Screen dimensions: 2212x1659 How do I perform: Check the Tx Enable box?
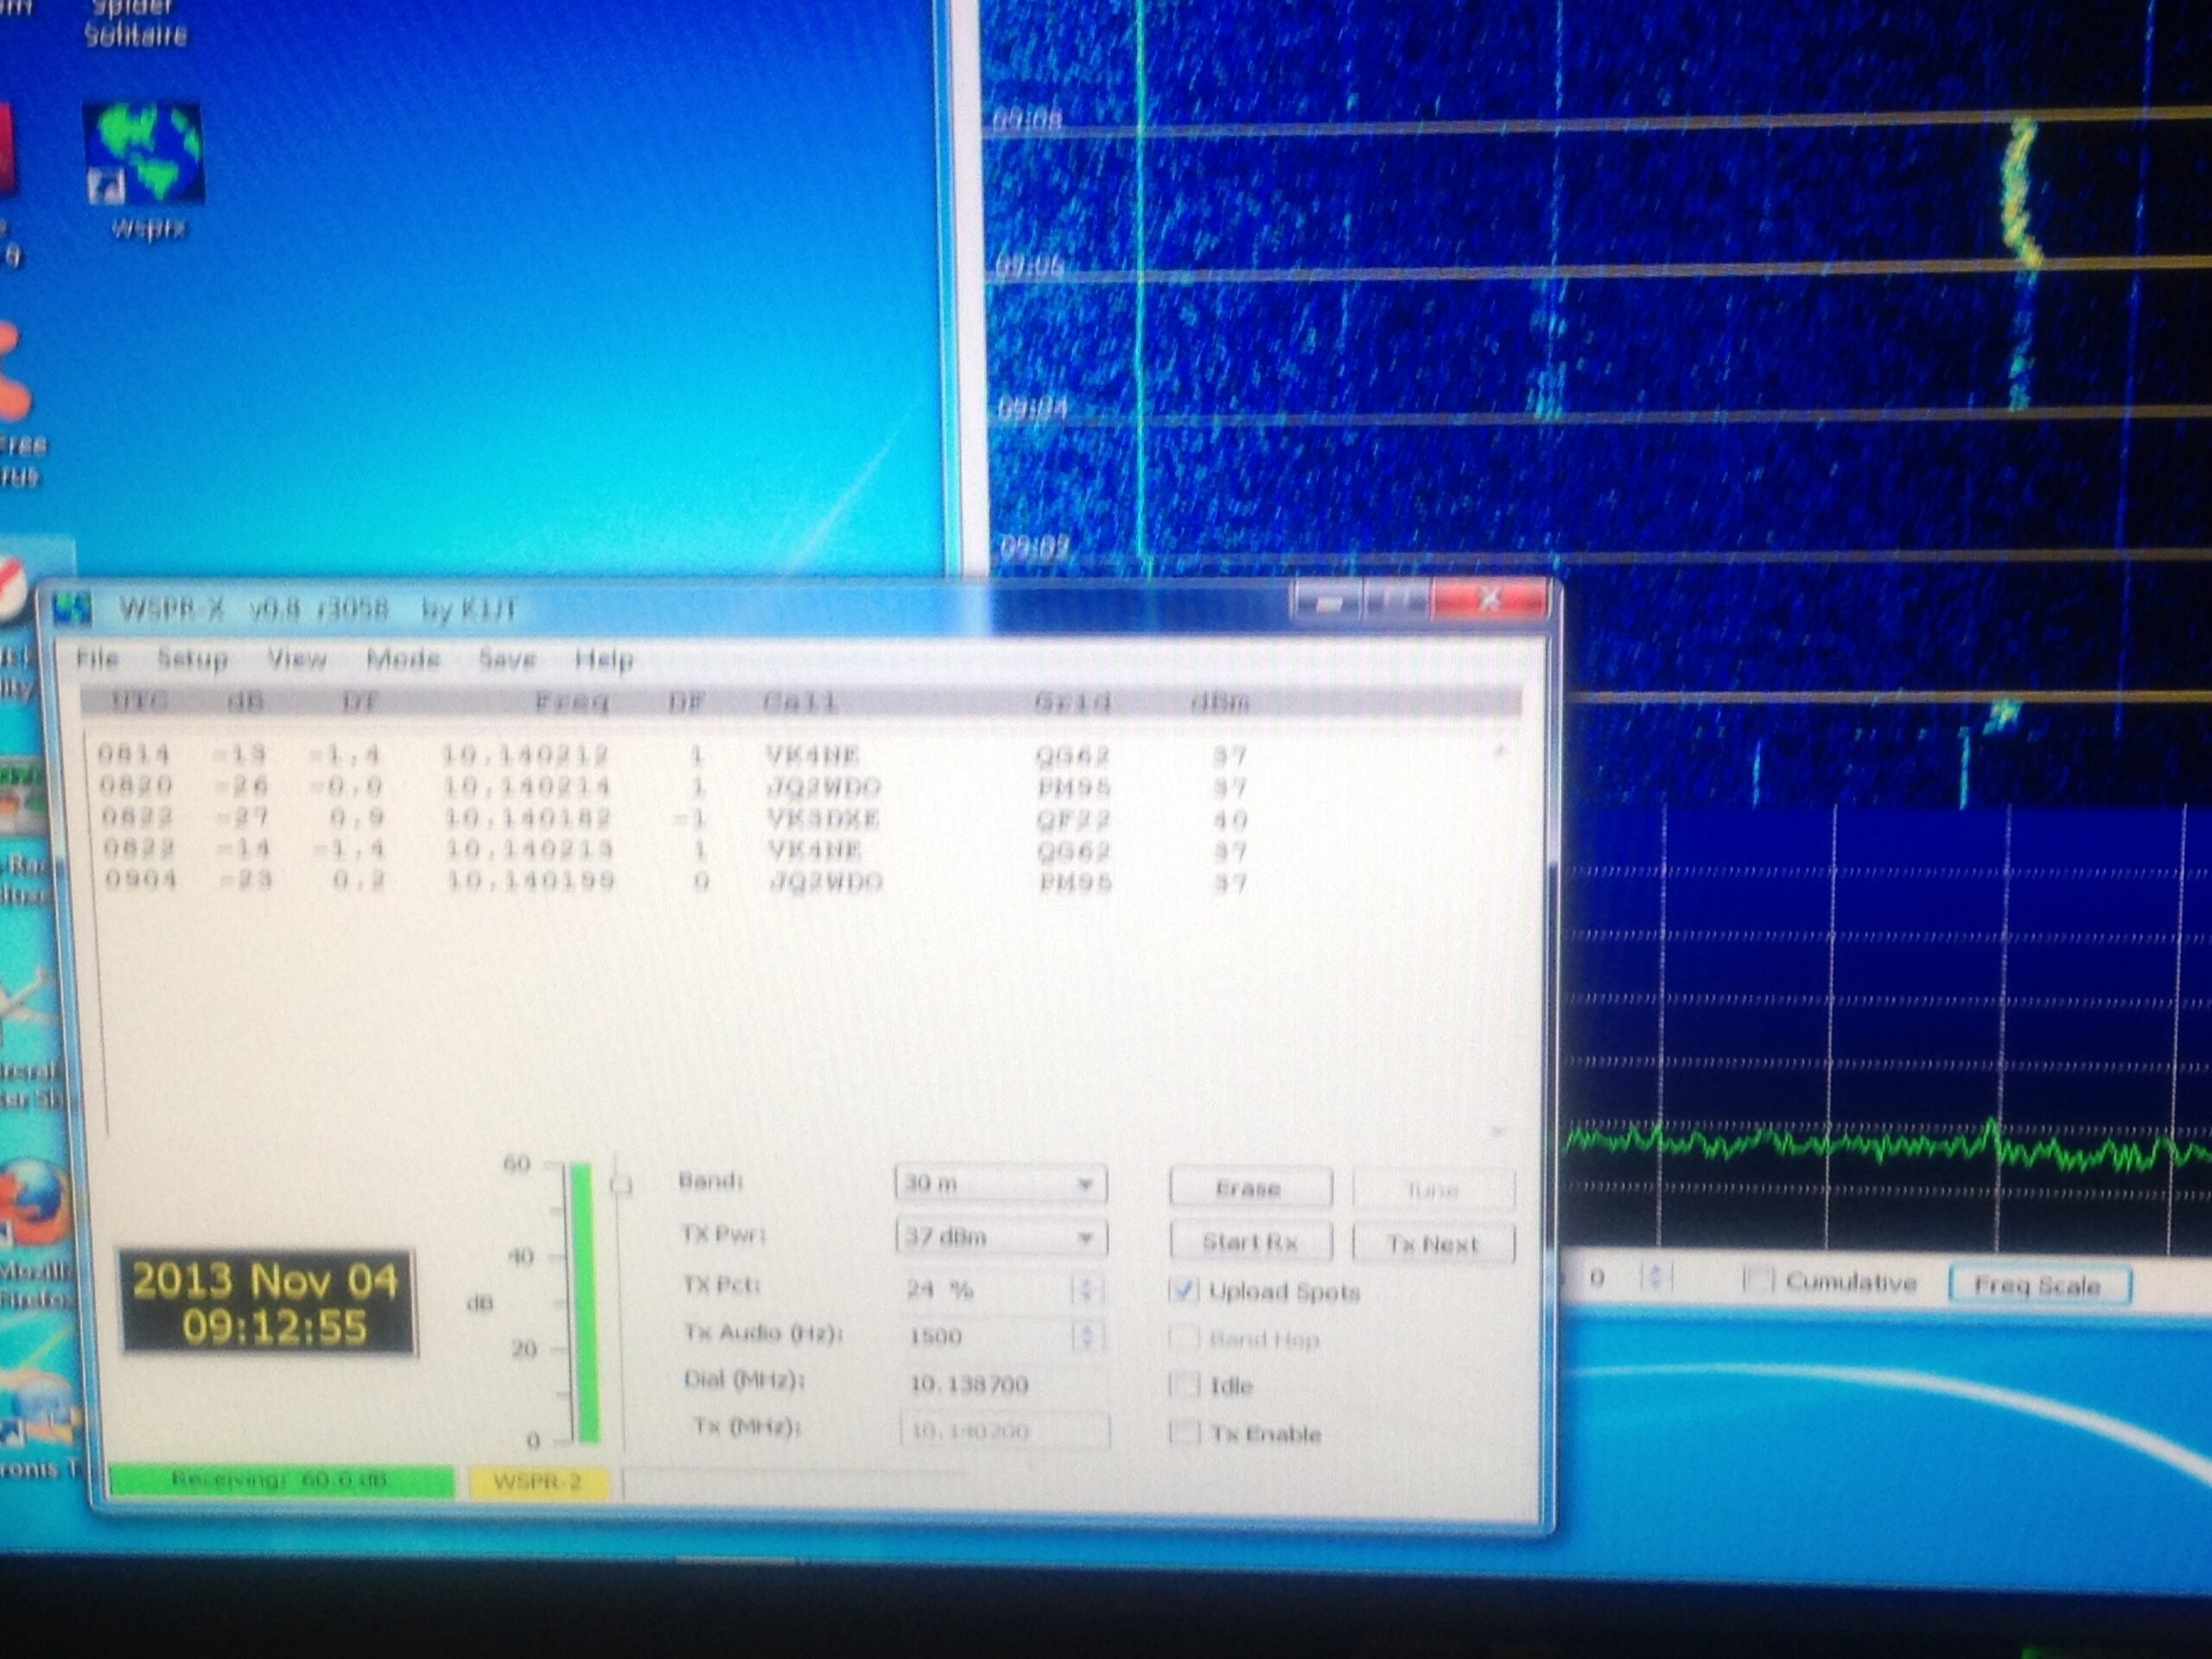(x=1184, y=1432)
